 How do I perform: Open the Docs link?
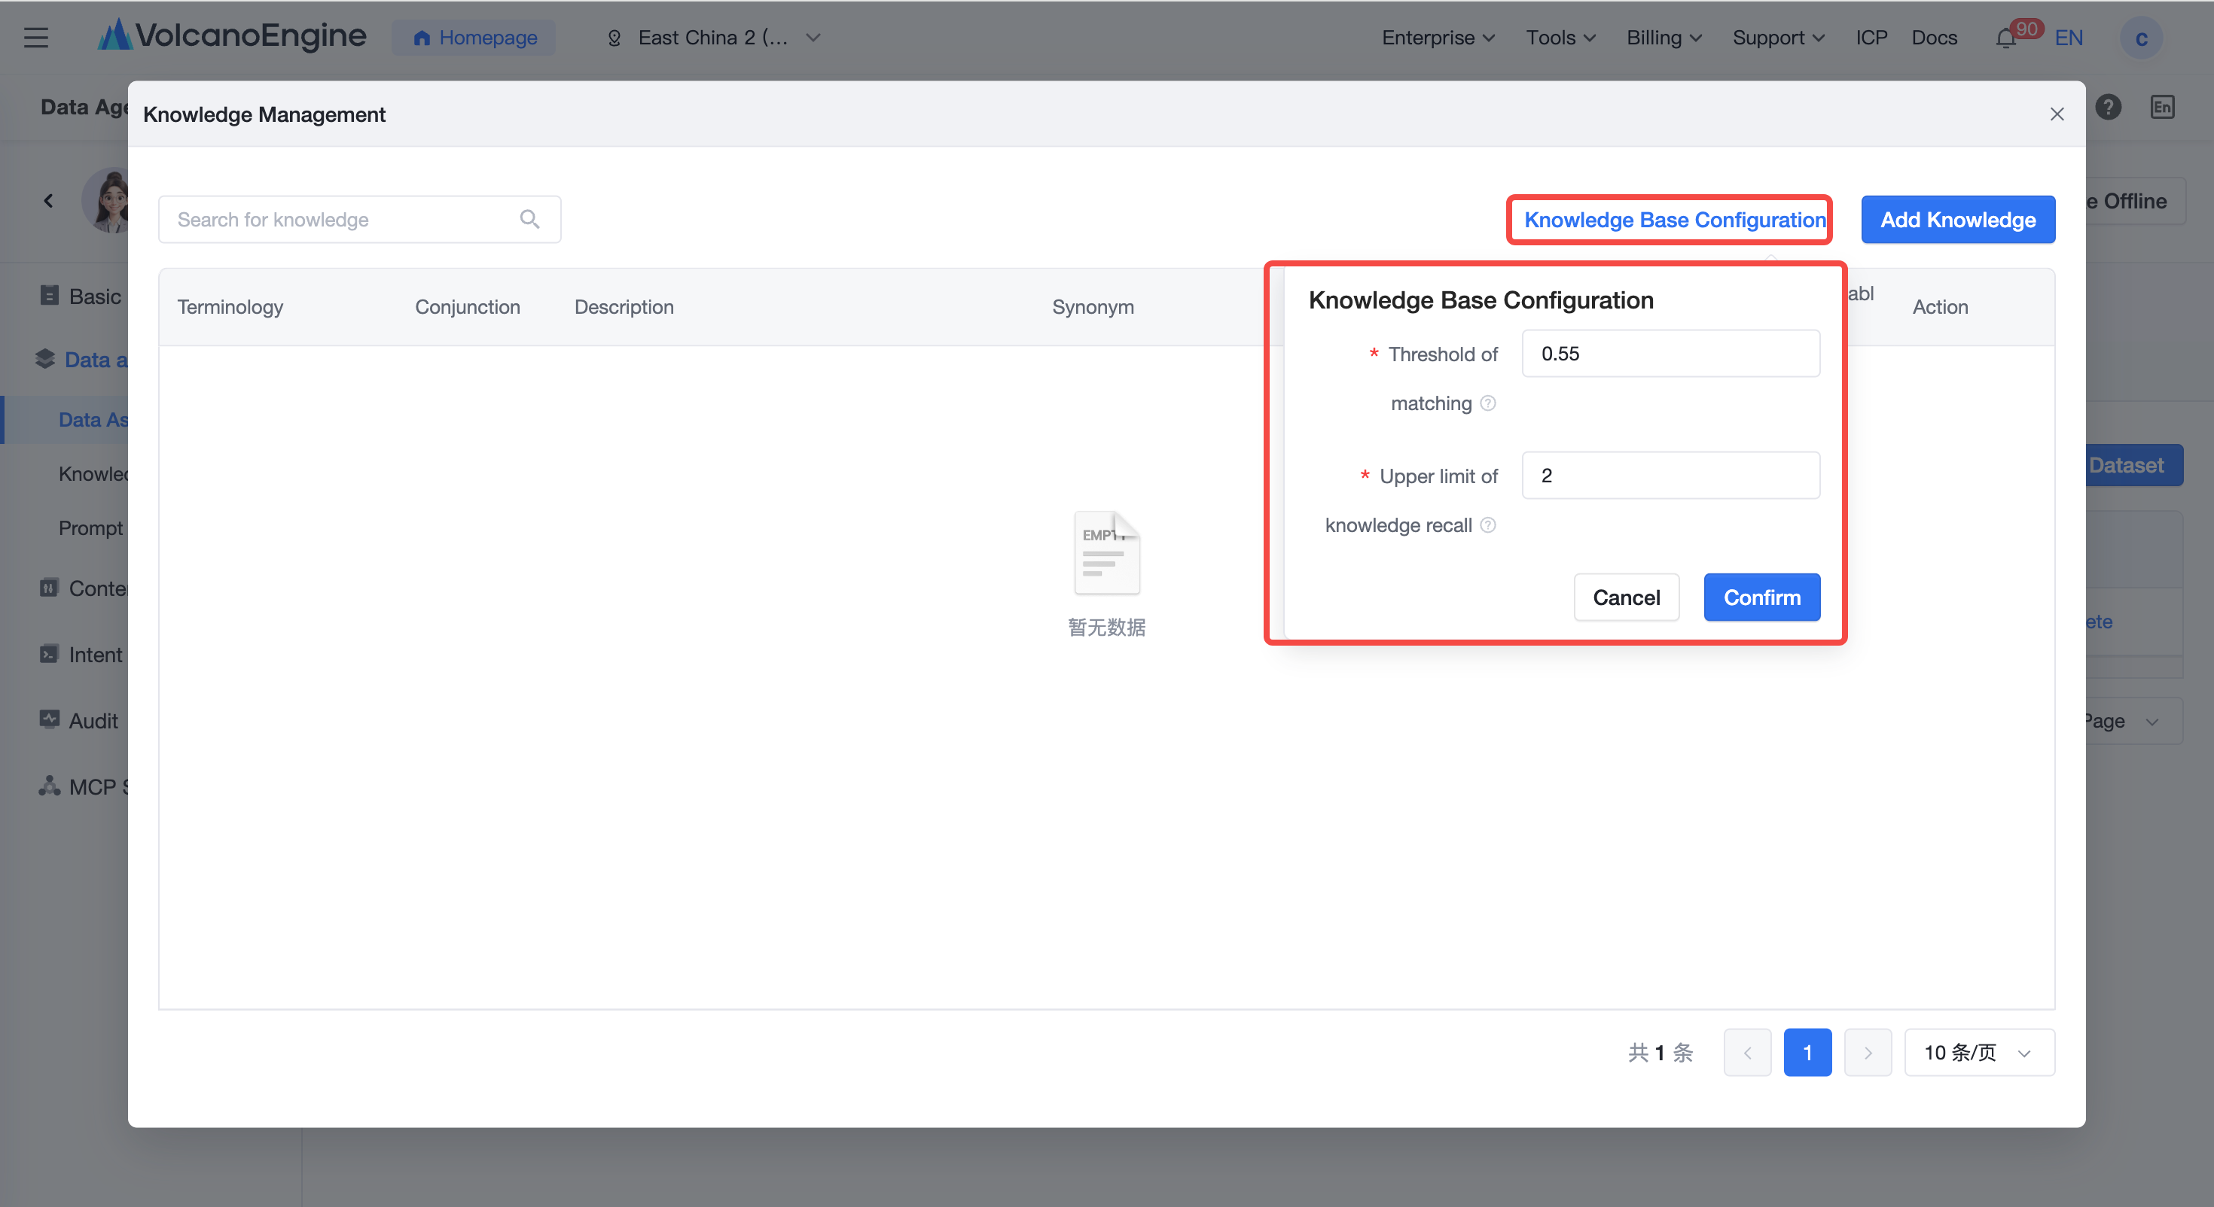(1934, 38)
